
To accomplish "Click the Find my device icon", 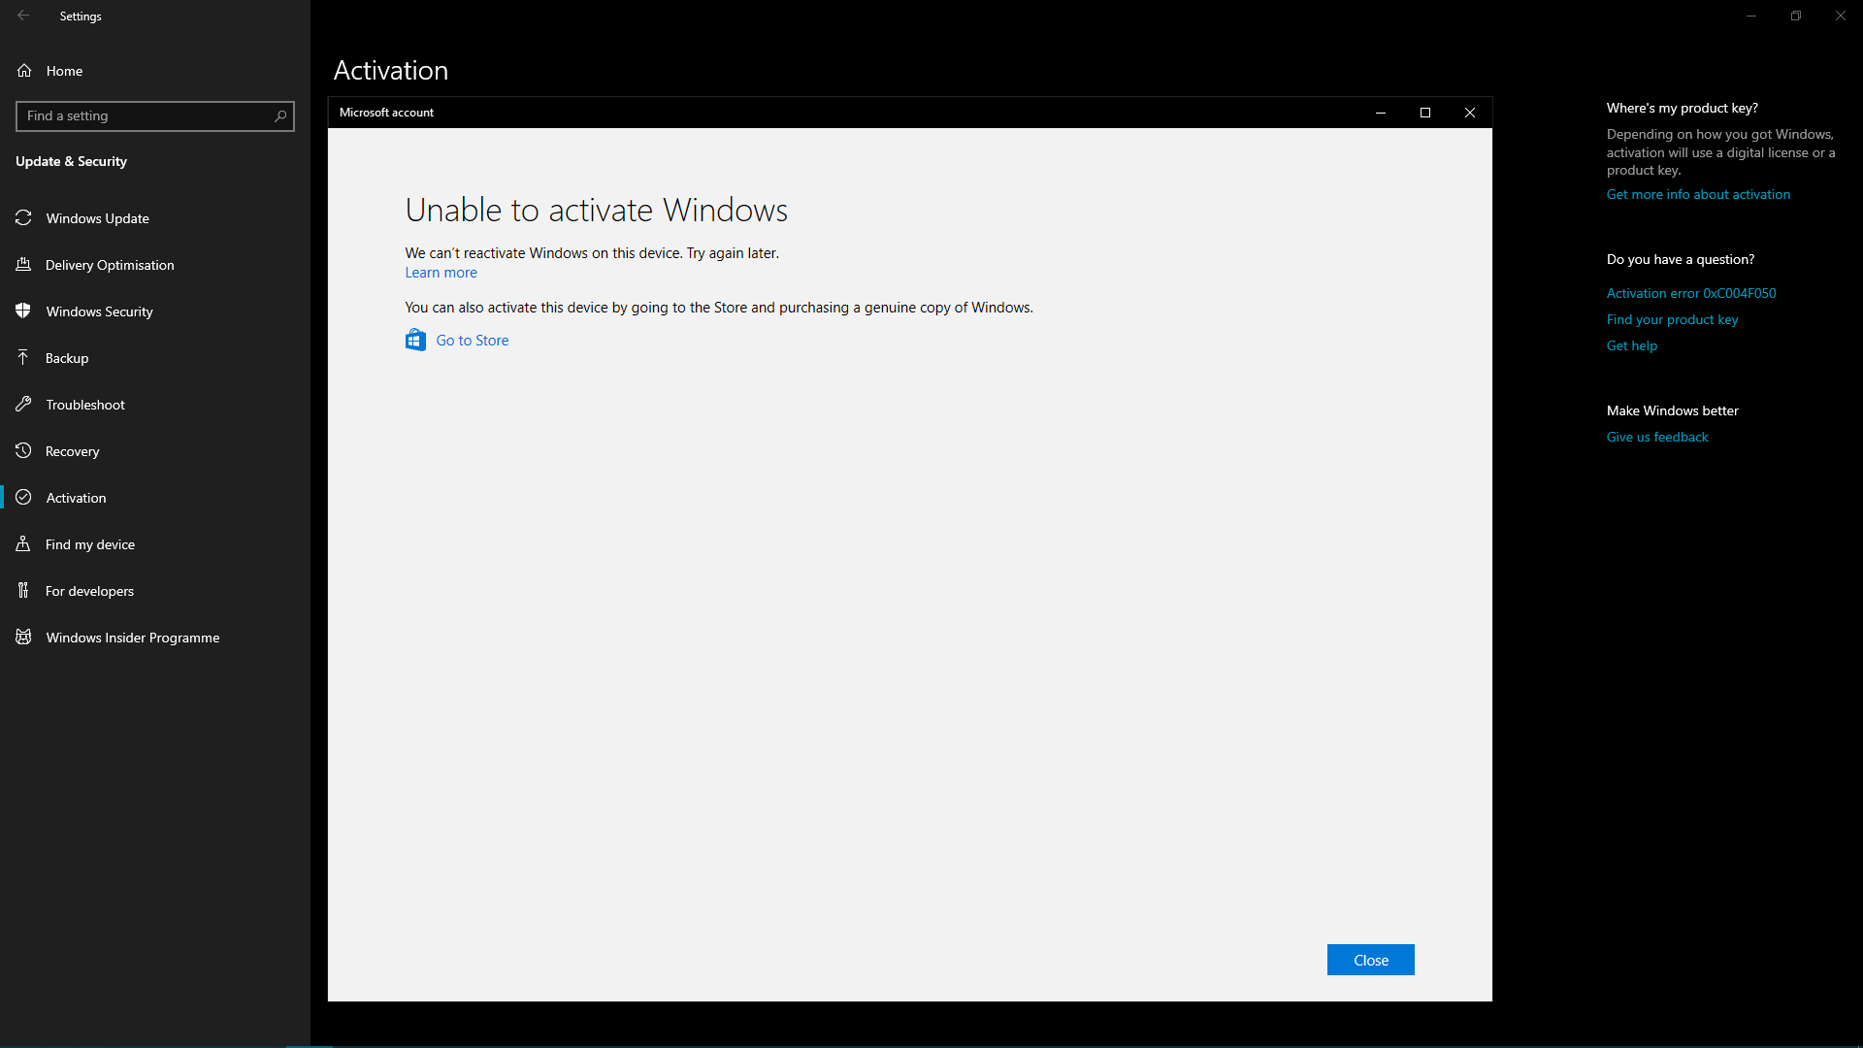I will (24, 544).
